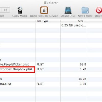Switch to icon grid view mode
Screen dimensions: 102x102
pyautogui.click(x=6, y=10)
